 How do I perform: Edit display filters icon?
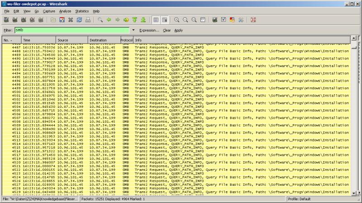pyautogui.click(x=224, y=20)
